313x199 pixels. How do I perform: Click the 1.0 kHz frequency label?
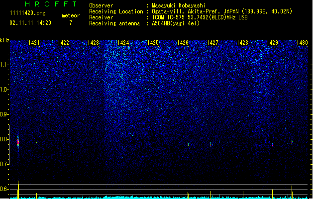4,90
